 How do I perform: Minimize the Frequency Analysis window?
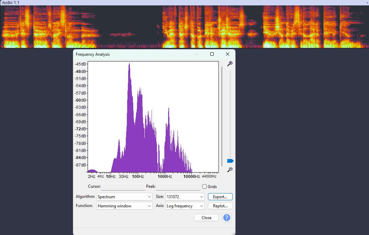coord(197,54)
